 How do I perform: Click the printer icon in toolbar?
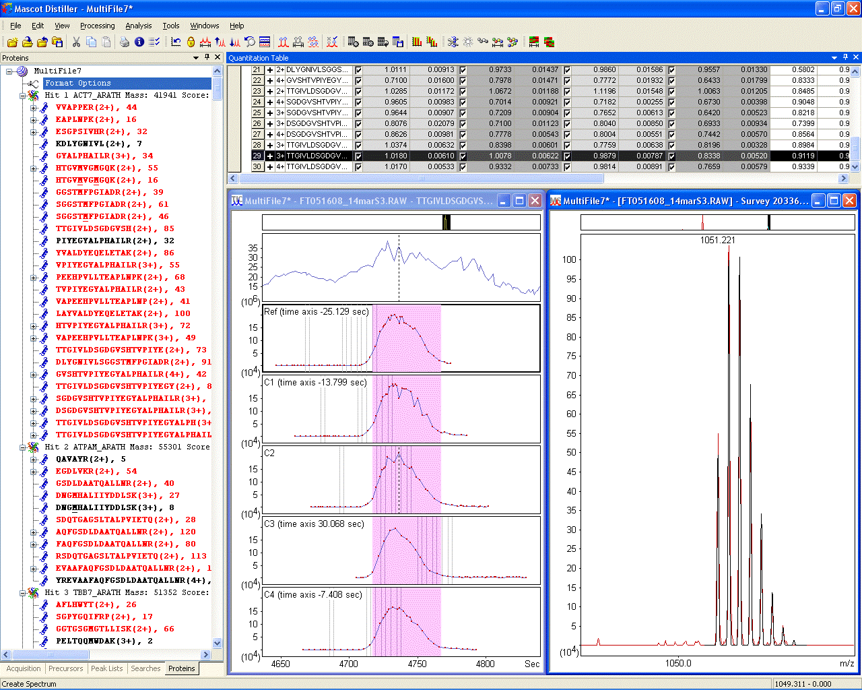pos(125,42)
